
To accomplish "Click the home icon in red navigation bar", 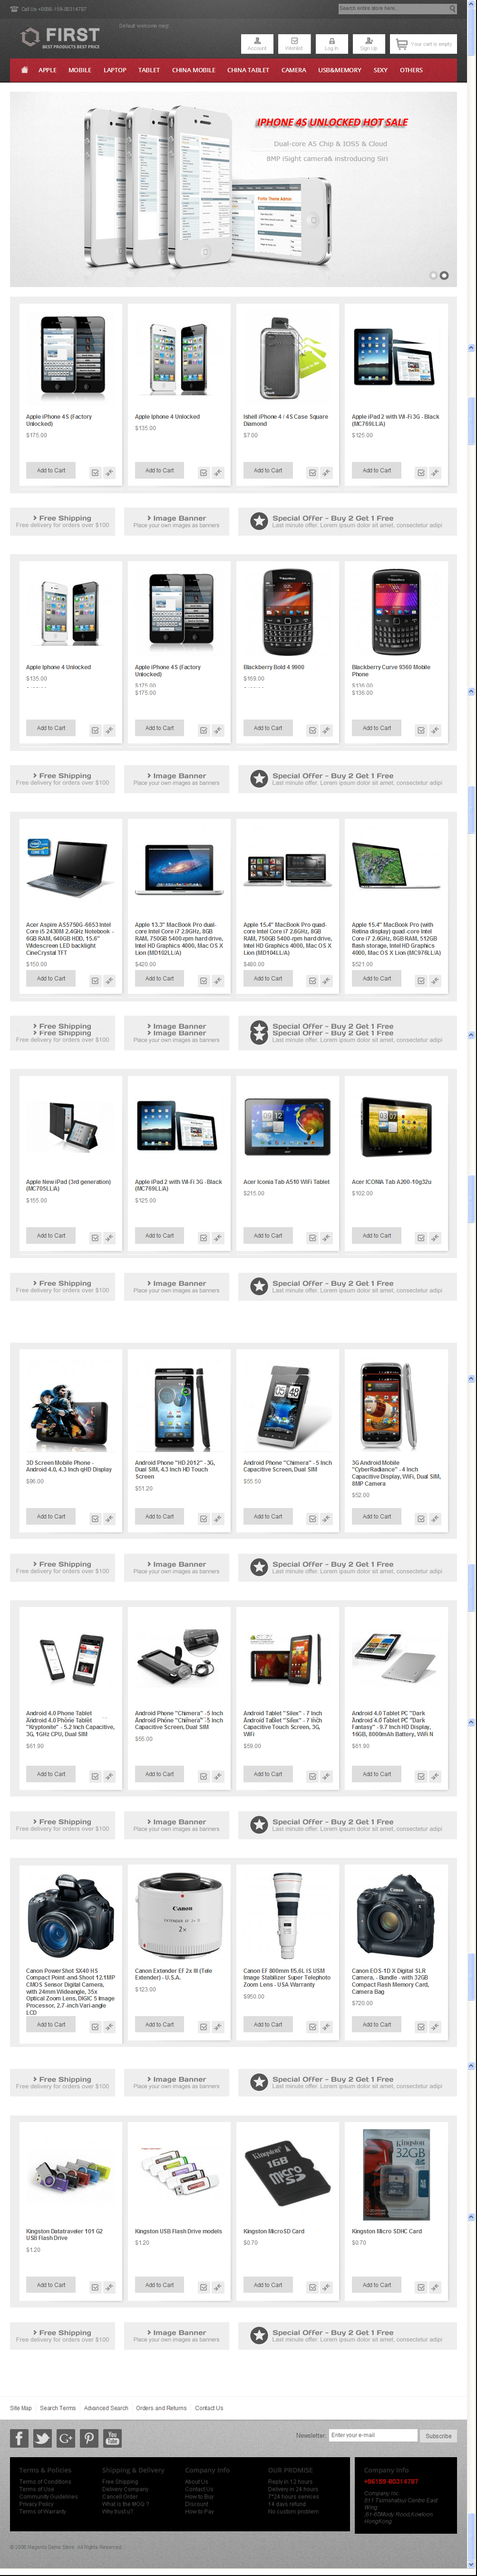I will [x=24, y=70].
